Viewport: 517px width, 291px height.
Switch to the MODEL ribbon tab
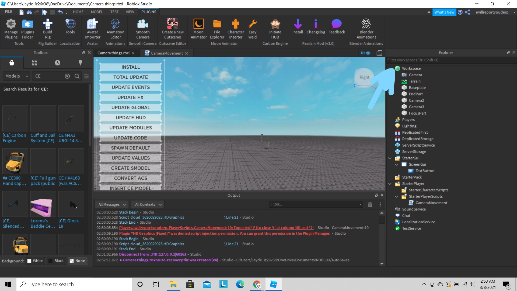97,12
